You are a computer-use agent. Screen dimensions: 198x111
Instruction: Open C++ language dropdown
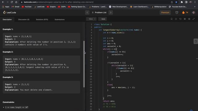pyautogui.click(x=91, y=19)
